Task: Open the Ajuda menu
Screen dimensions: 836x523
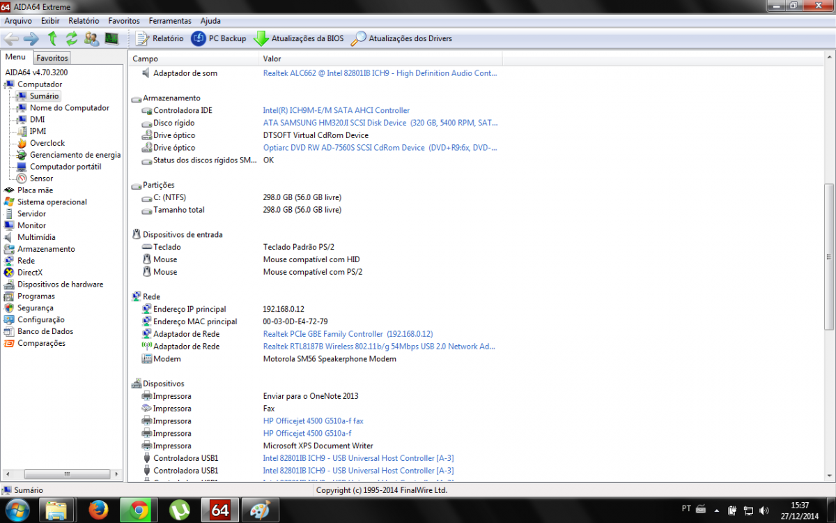Action: [x=210, y=21]
